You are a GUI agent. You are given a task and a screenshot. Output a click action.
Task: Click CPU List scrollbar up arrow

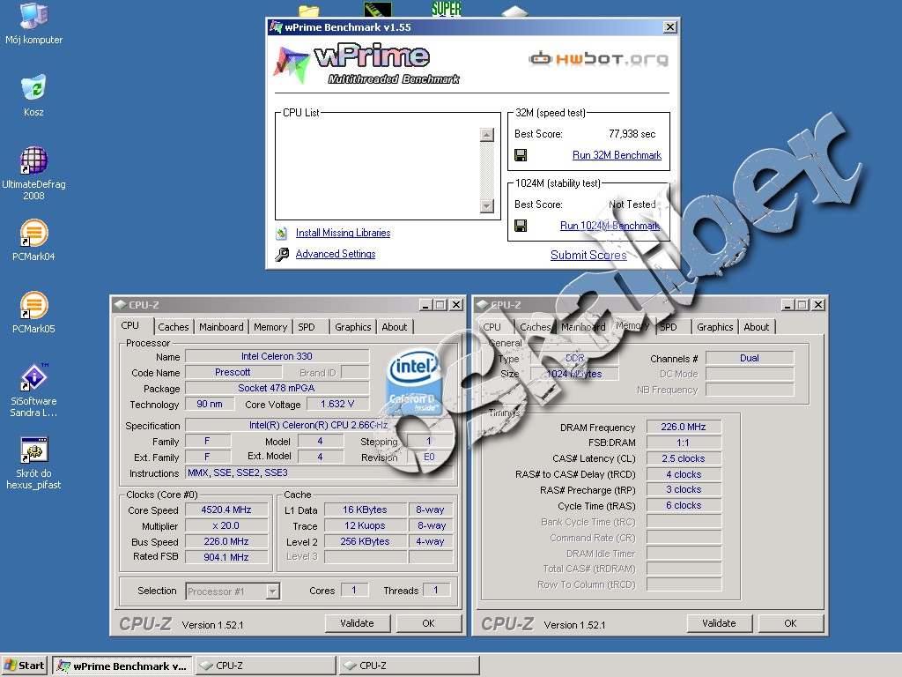pos(486,135)
